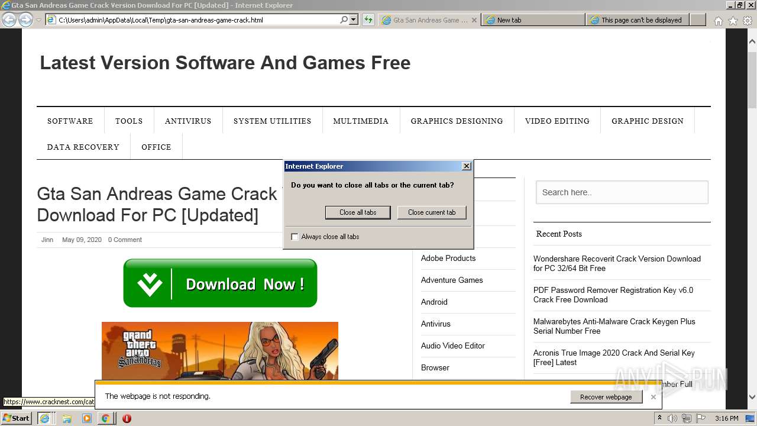The height and width of the screenshot is (426, 757).
Task: Open the Malwarebytes Anti-Malware Crack post link
Action: point(614,326)
